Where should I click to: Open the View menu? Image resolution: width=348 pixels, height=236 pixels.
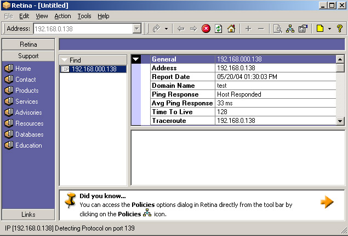(42, 16)
